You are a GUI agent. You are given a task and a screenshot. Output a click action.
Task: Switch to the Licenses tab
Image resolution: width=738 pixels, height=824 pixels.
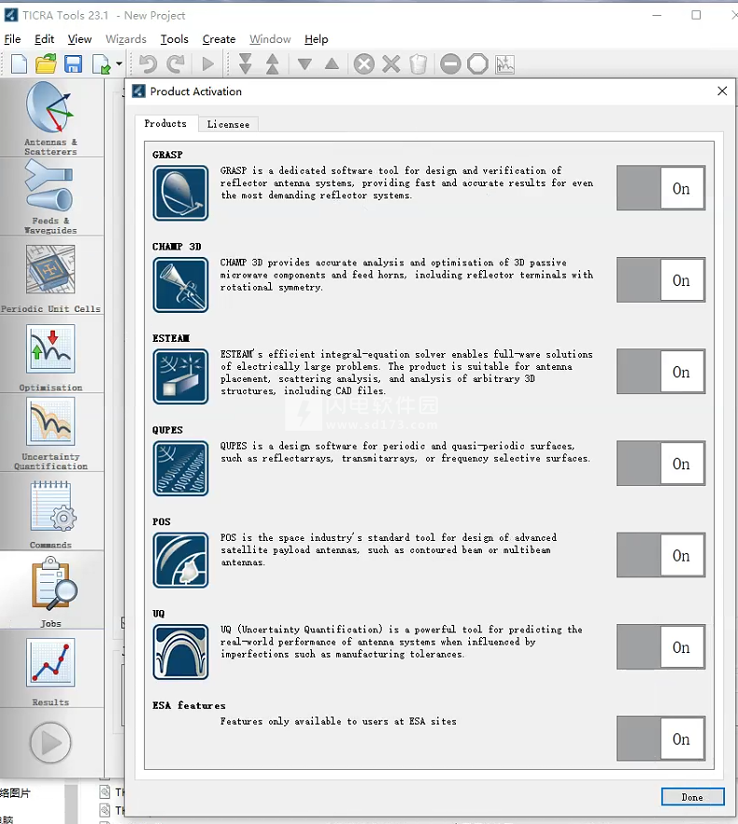pyautogui.click(x=228, y=124)
